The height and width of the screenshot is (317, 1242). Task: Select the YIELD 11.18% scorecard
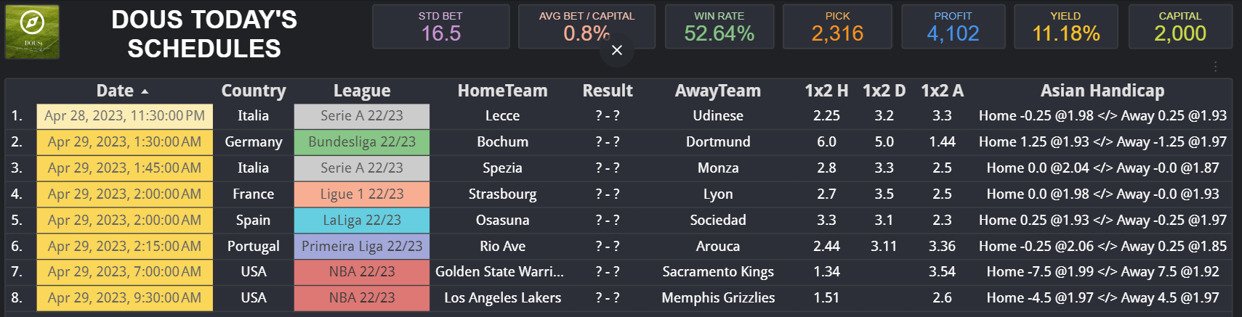1065,27
